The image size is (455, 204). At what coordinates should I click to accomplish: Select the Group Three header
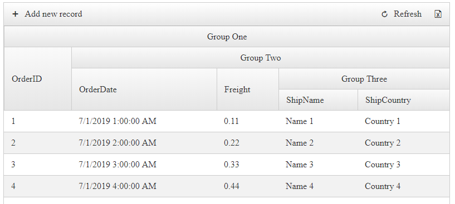point(364,79)
